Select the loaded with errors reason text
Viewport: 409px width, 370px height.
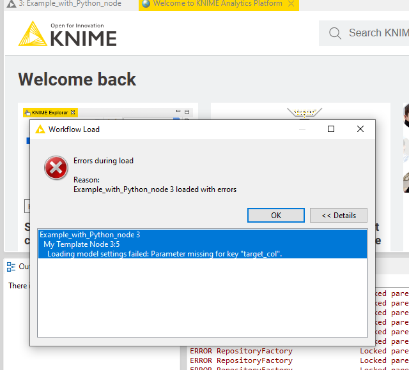(155, 189)
